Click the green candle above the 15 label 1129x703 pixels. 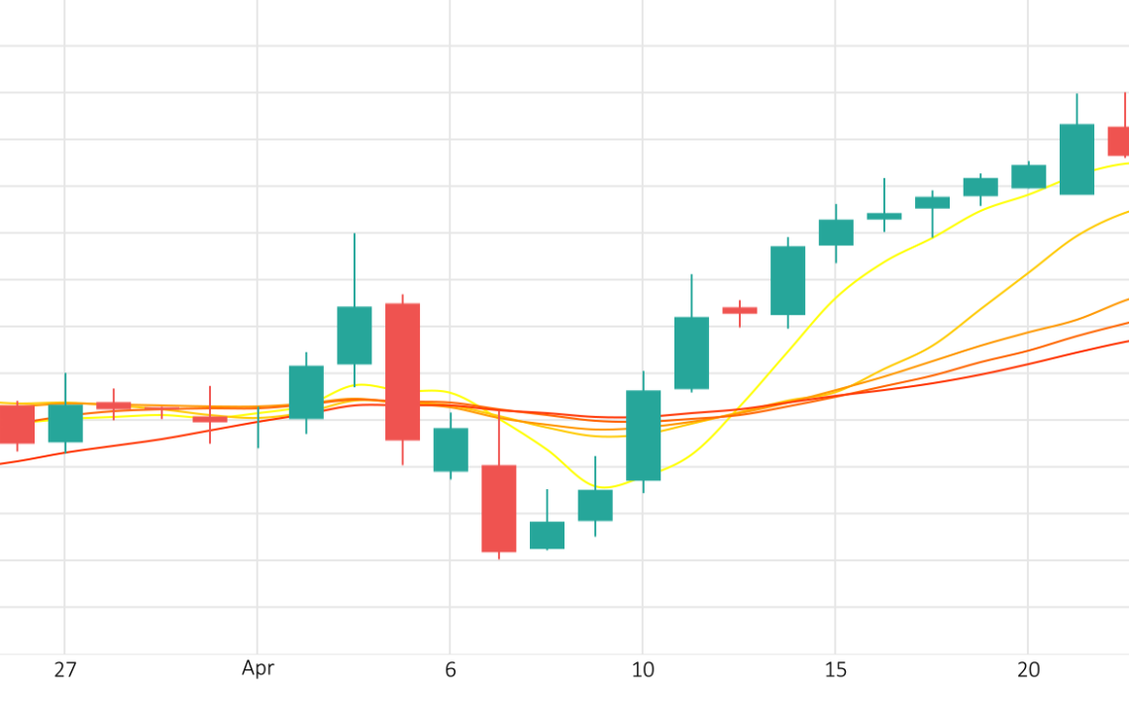(836, 232)
